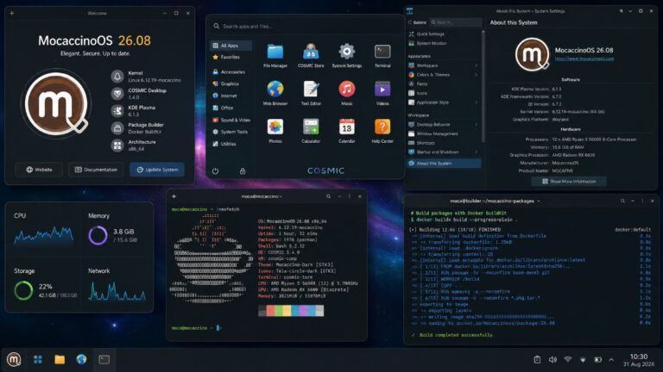Open the mocaccino website link in About
663x372 pixels.
tap(584, 59)
